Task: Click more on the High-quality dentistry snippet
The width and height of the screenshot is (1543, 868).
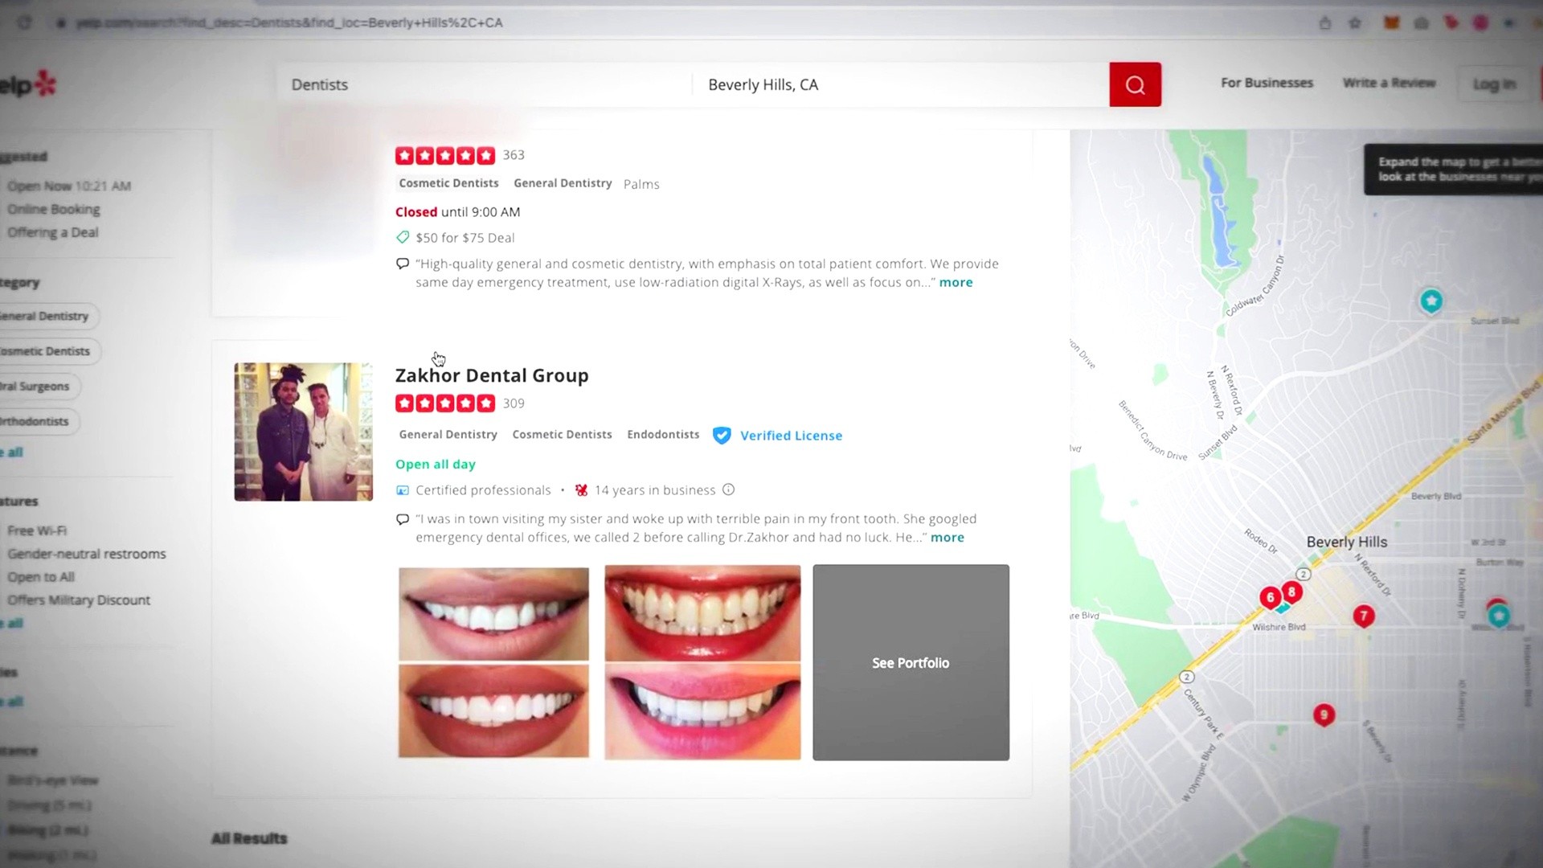Action: tap(956, 283)
